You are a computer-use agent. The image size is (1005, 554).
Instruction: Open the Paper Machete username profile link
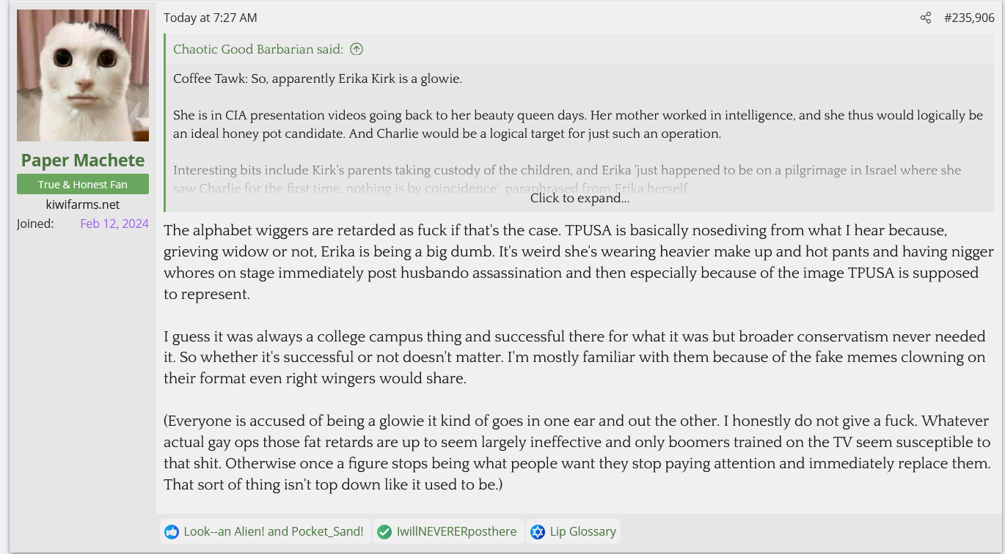coord(83,160)
